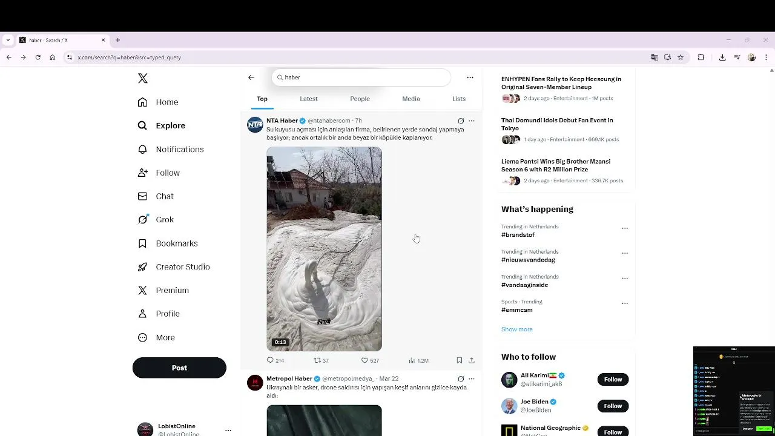Image resolution: width=775 pixels, height=436 pixels.
Task: Follow National Geographic
Action: pyautogui.click(x=613, y=431)
